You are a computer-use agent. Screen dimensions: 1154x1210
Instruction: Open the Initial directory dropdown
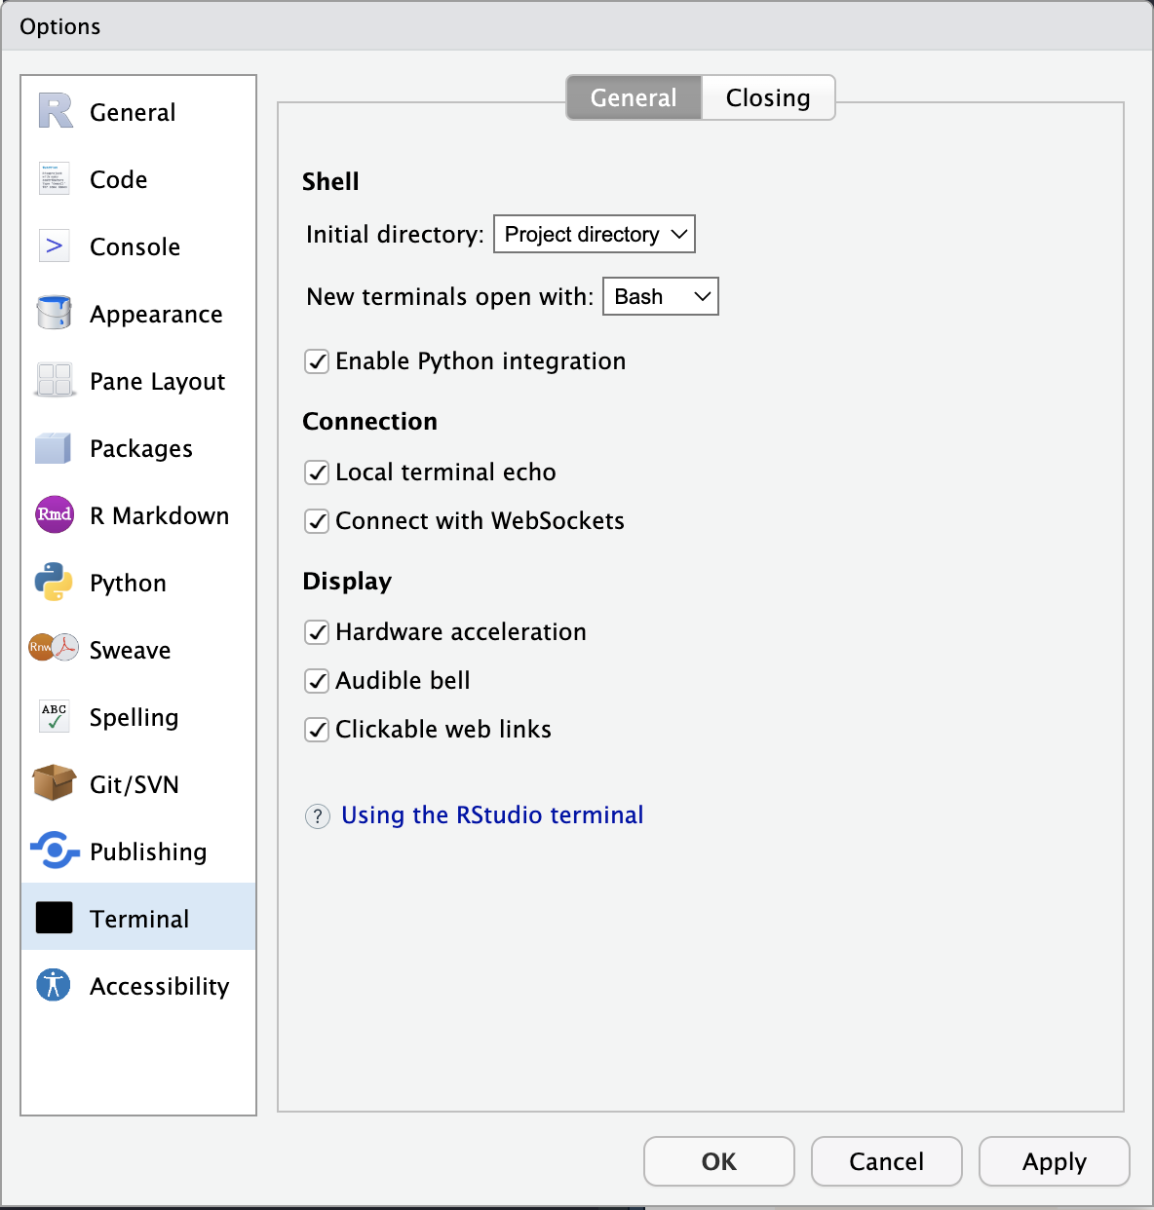click(x=594, y=234)
